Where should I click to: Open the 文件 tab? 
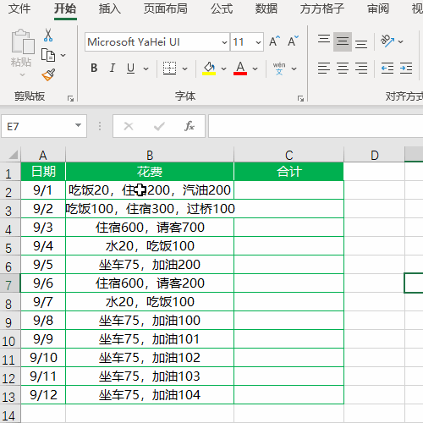point(19,8)
